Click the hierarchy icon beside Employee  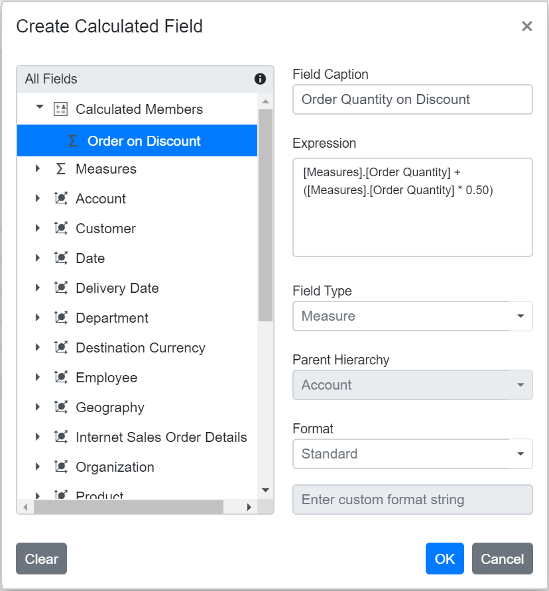tap(61, 377)
